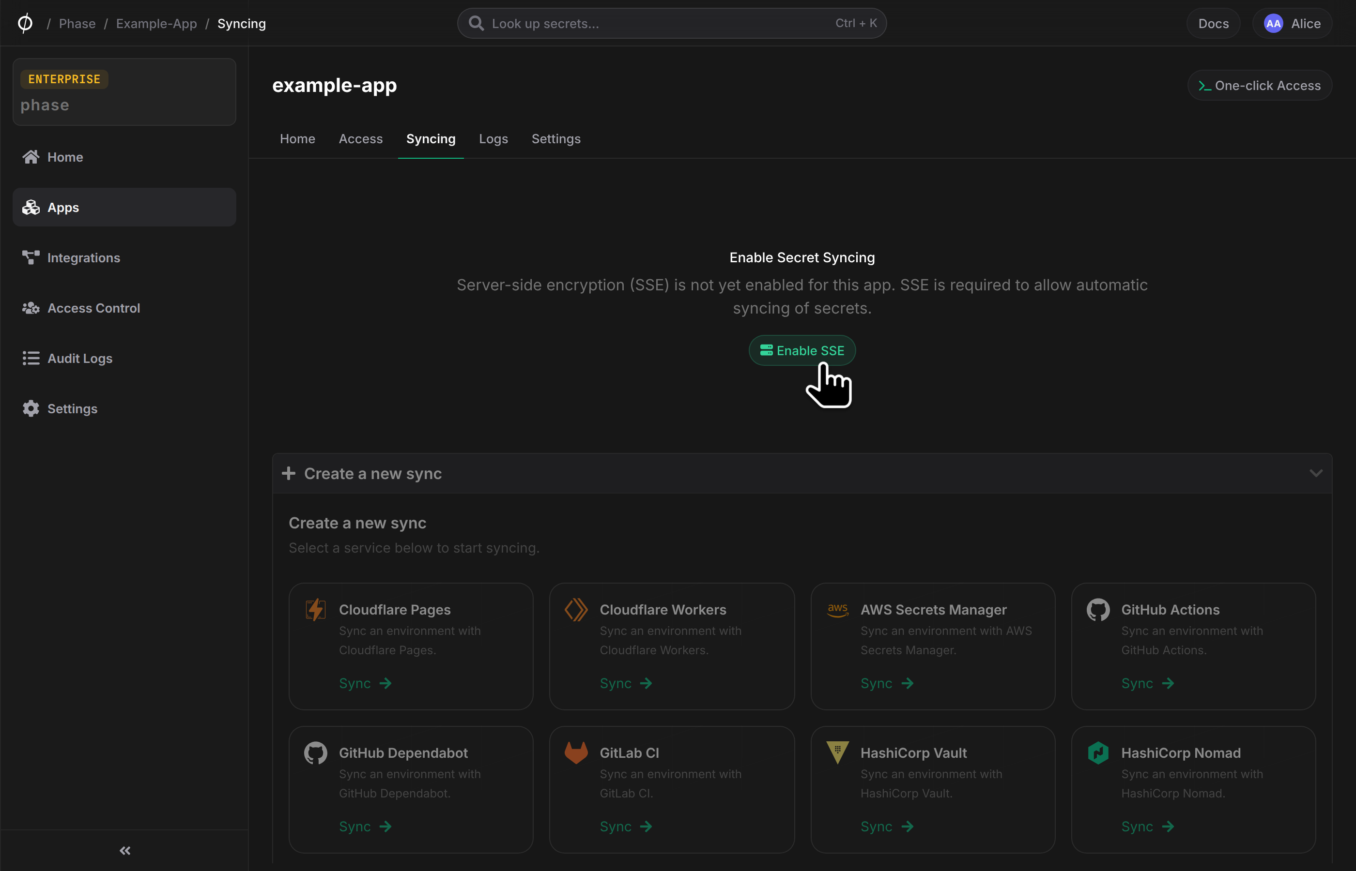The image size is (1356, 871).
Task: Open the Alice user menu
Action: 1292,23
